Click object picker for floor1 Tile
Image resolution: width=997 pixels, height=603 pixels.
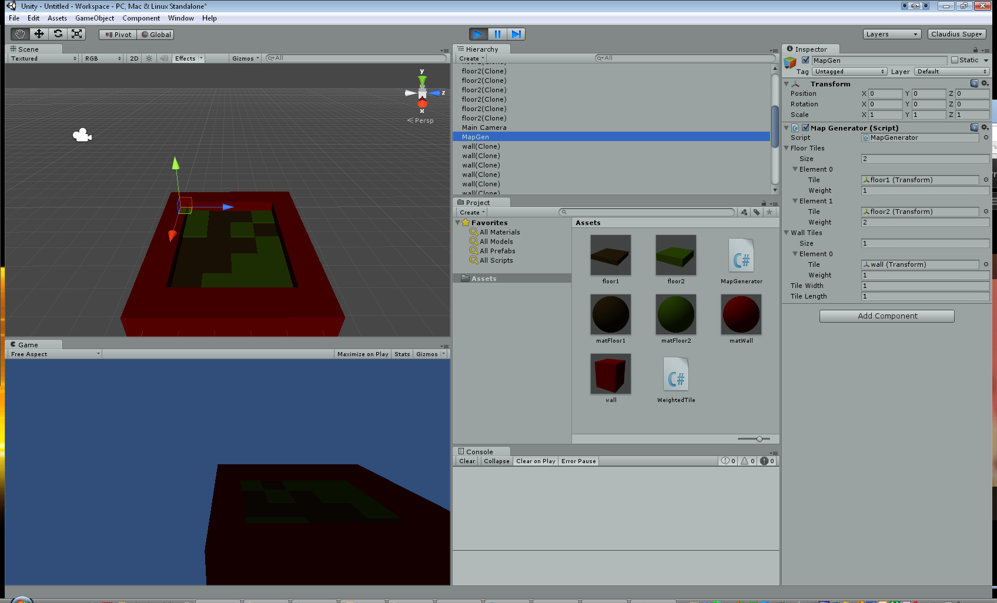tap(986, 180)
